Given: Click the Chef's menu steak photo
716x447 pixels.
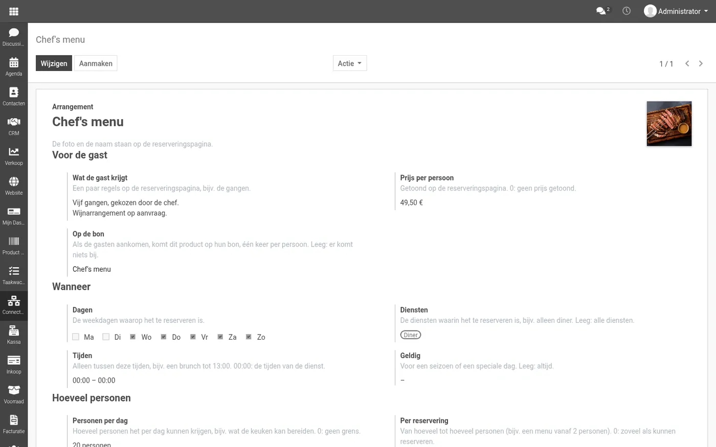Looking at the screenshot, I should [669, 124].
